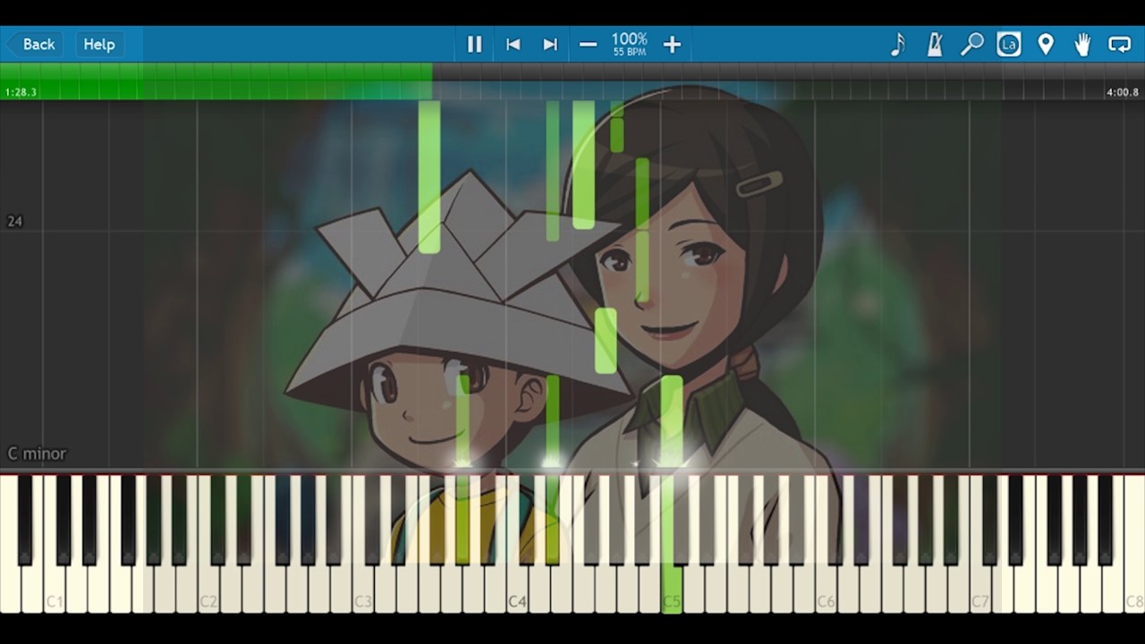Play the C6 piano key
This screenshot has height=644, width=1145.
click(x=826, y=590)
